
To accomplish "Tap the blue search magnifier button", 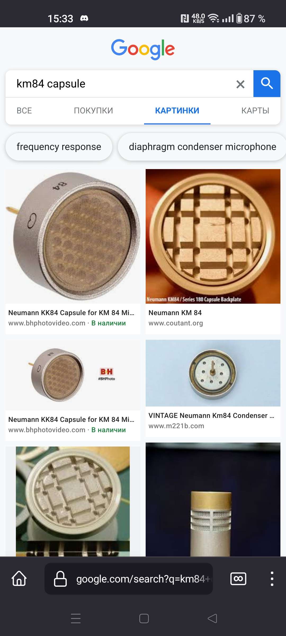I will pyautogui.click(x=267, y=84).
